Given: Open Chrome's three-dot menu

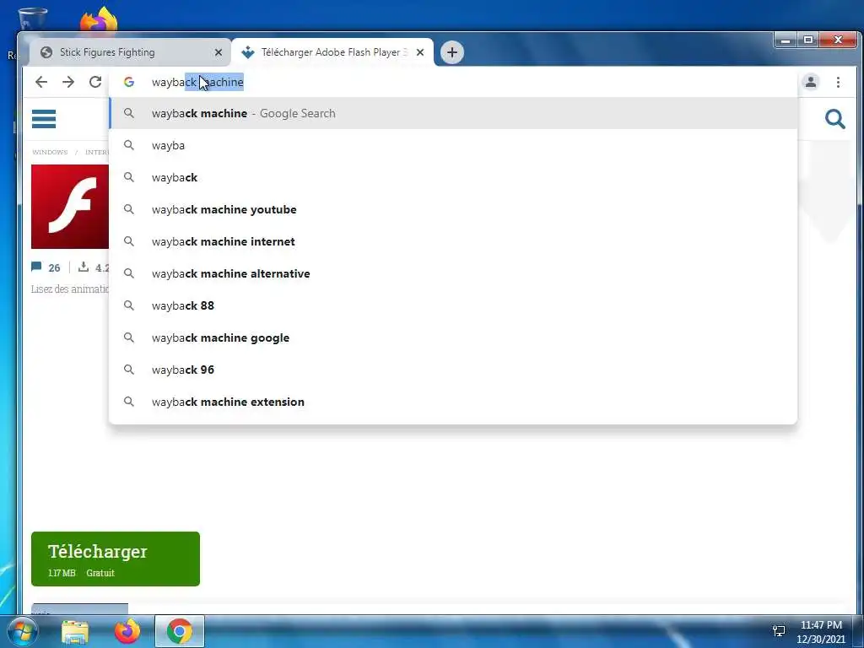Looking at the screenshot, I should pyautogui.click(x=838, y=82).
